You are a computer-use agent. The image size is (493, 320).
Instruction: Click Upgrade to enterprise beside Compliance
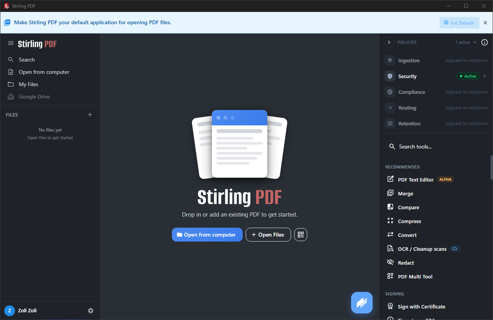point(466,92)
